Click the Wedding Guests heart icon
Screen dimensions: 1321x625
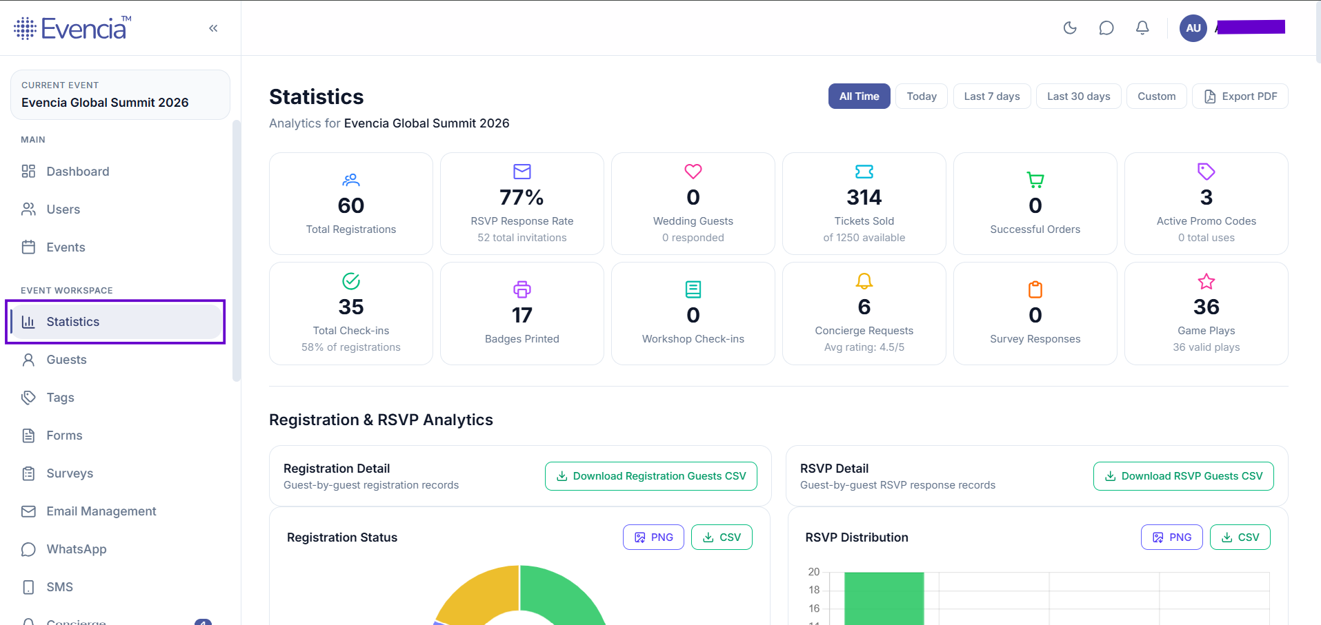693,172
